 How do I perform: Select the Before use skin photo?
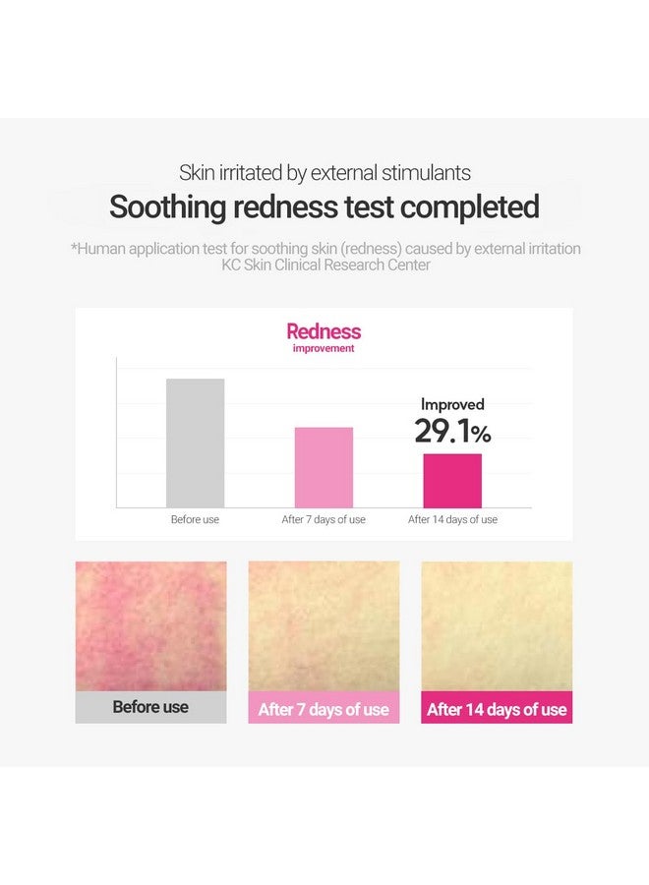(150, 626)
